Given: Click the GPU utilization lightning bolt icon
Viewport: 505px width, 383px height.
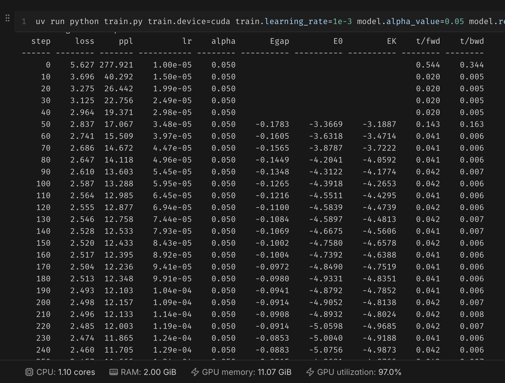Looking at the screenshot, I should click(310, 372).
